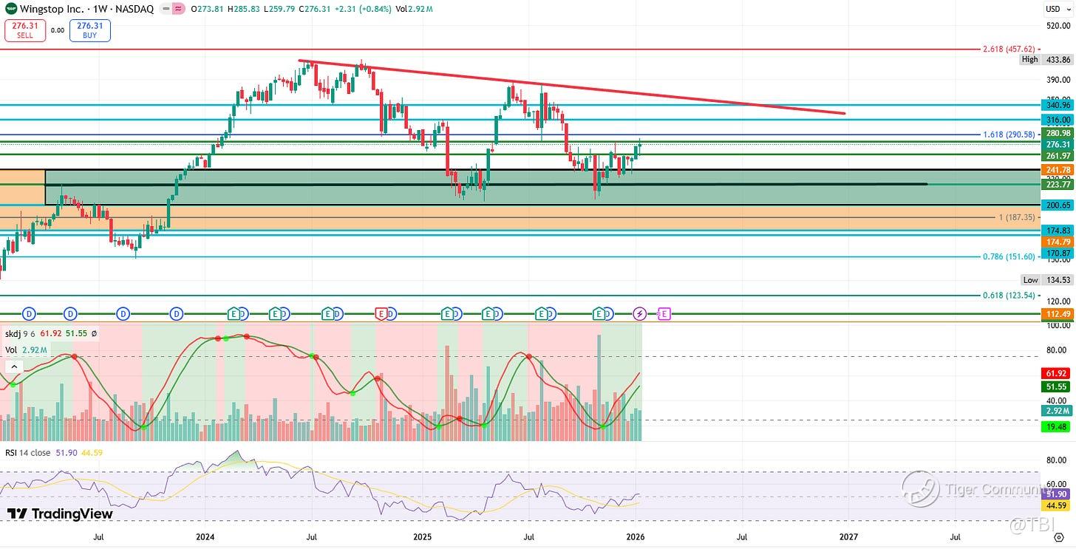Click the Wingstop logo icon beside the symbol name
Screen dimensions: 1076x549
coord(12,9)
